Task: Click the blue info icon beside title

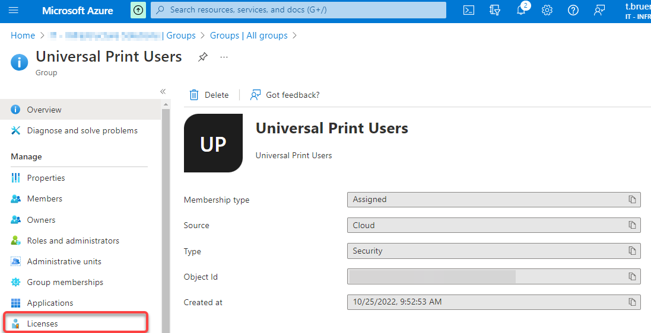Action: [x=19, y=63]
